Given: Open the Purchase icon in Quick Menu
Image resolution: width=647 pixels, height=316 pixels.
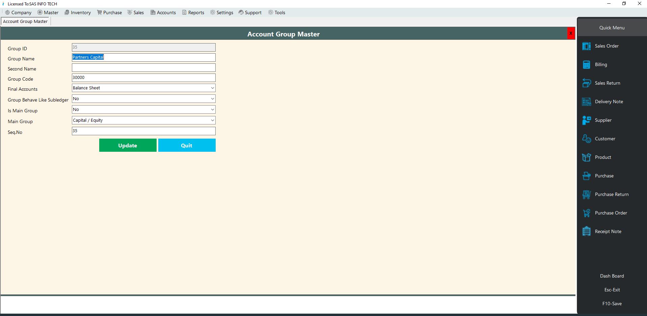Looking at the screenshot, I should point(587,176).
